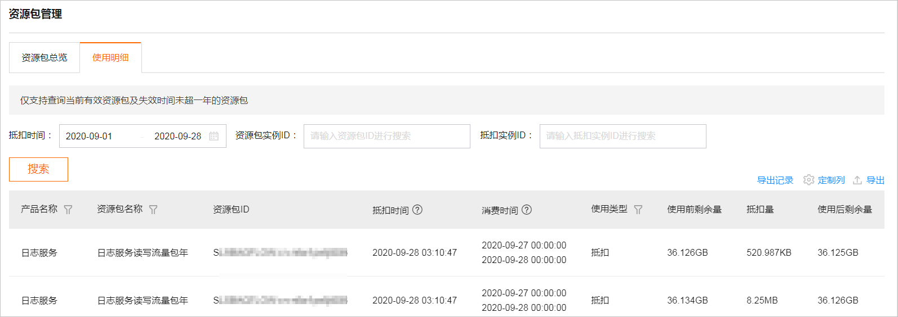Click the 资源包管理 page title
The height and width of the screenshot is (317, 898).
(x=35, y=14)
